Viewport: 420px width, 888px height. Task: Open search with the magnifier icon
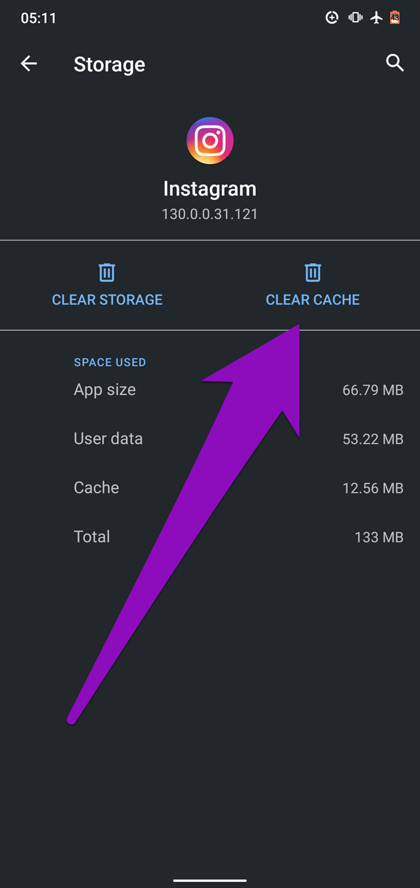pos(394,62)
